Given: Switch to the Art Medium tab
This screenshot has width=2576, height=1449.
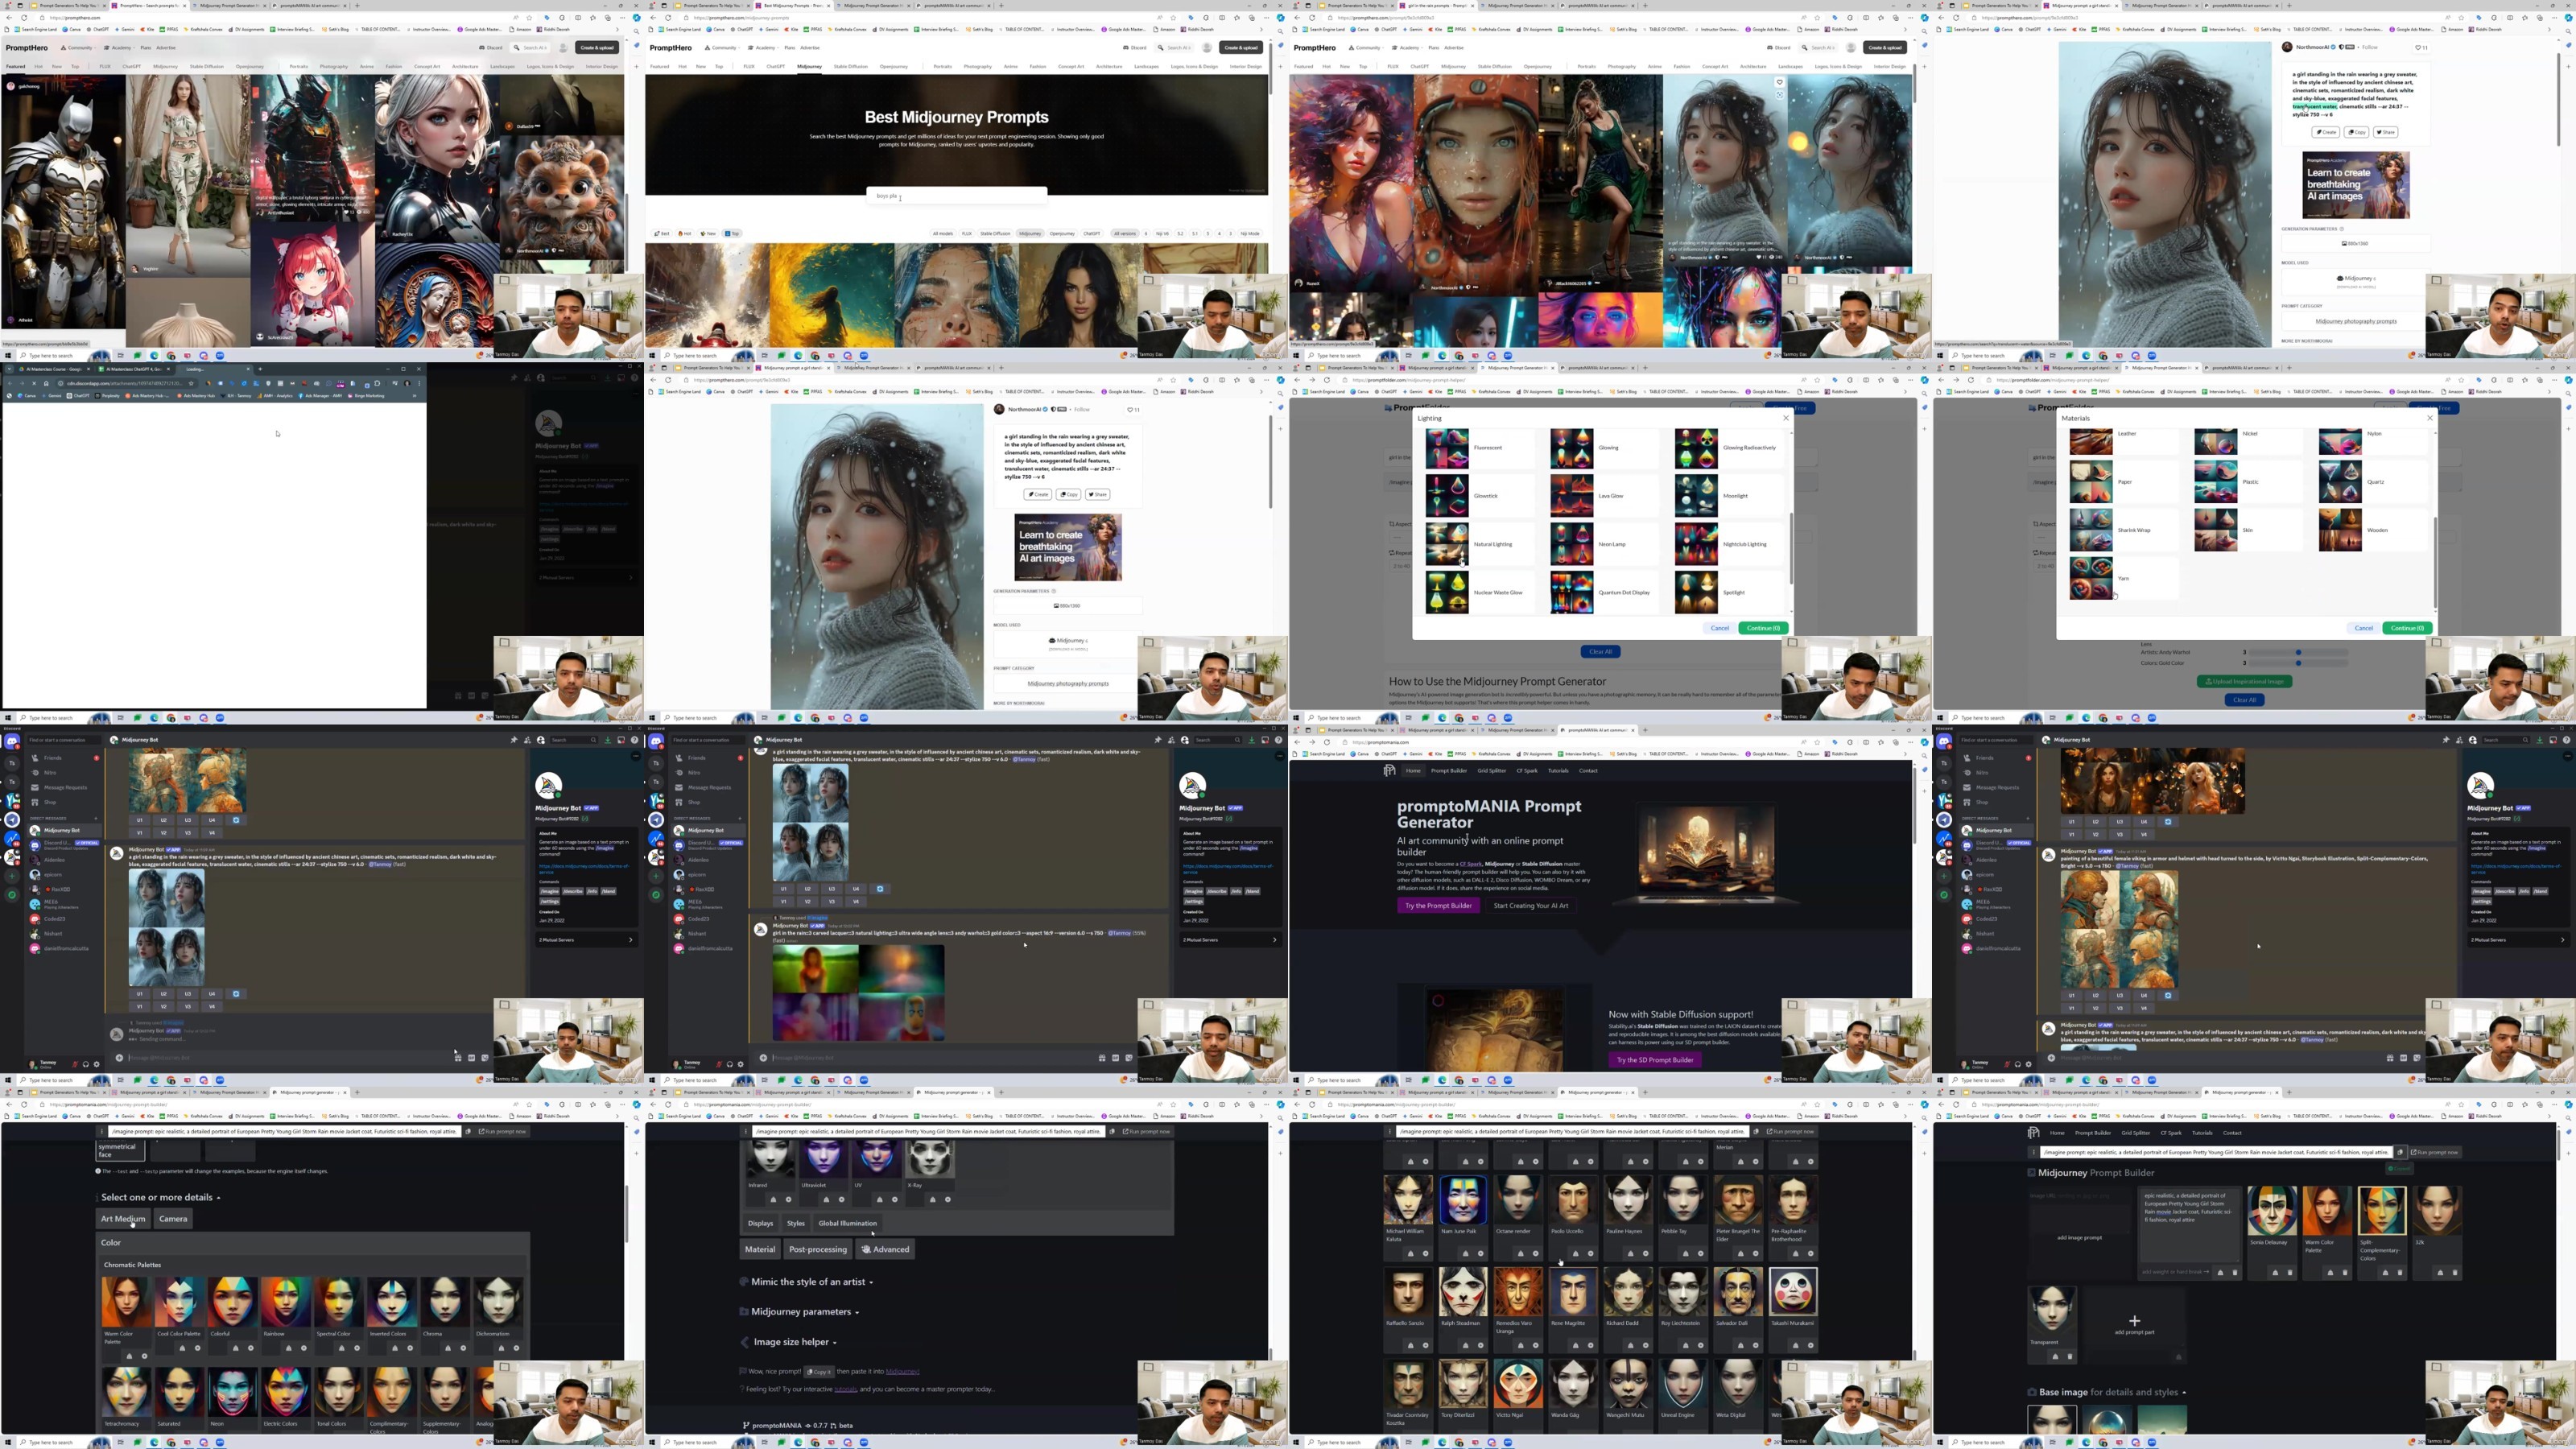Looking at the screenshot, I should click(x=122, y=1218).
